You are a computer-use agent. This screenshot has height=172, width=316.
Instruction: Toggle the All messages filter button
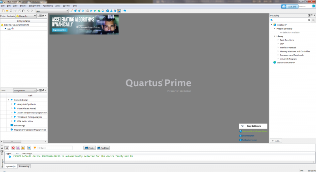click(7, 148)
